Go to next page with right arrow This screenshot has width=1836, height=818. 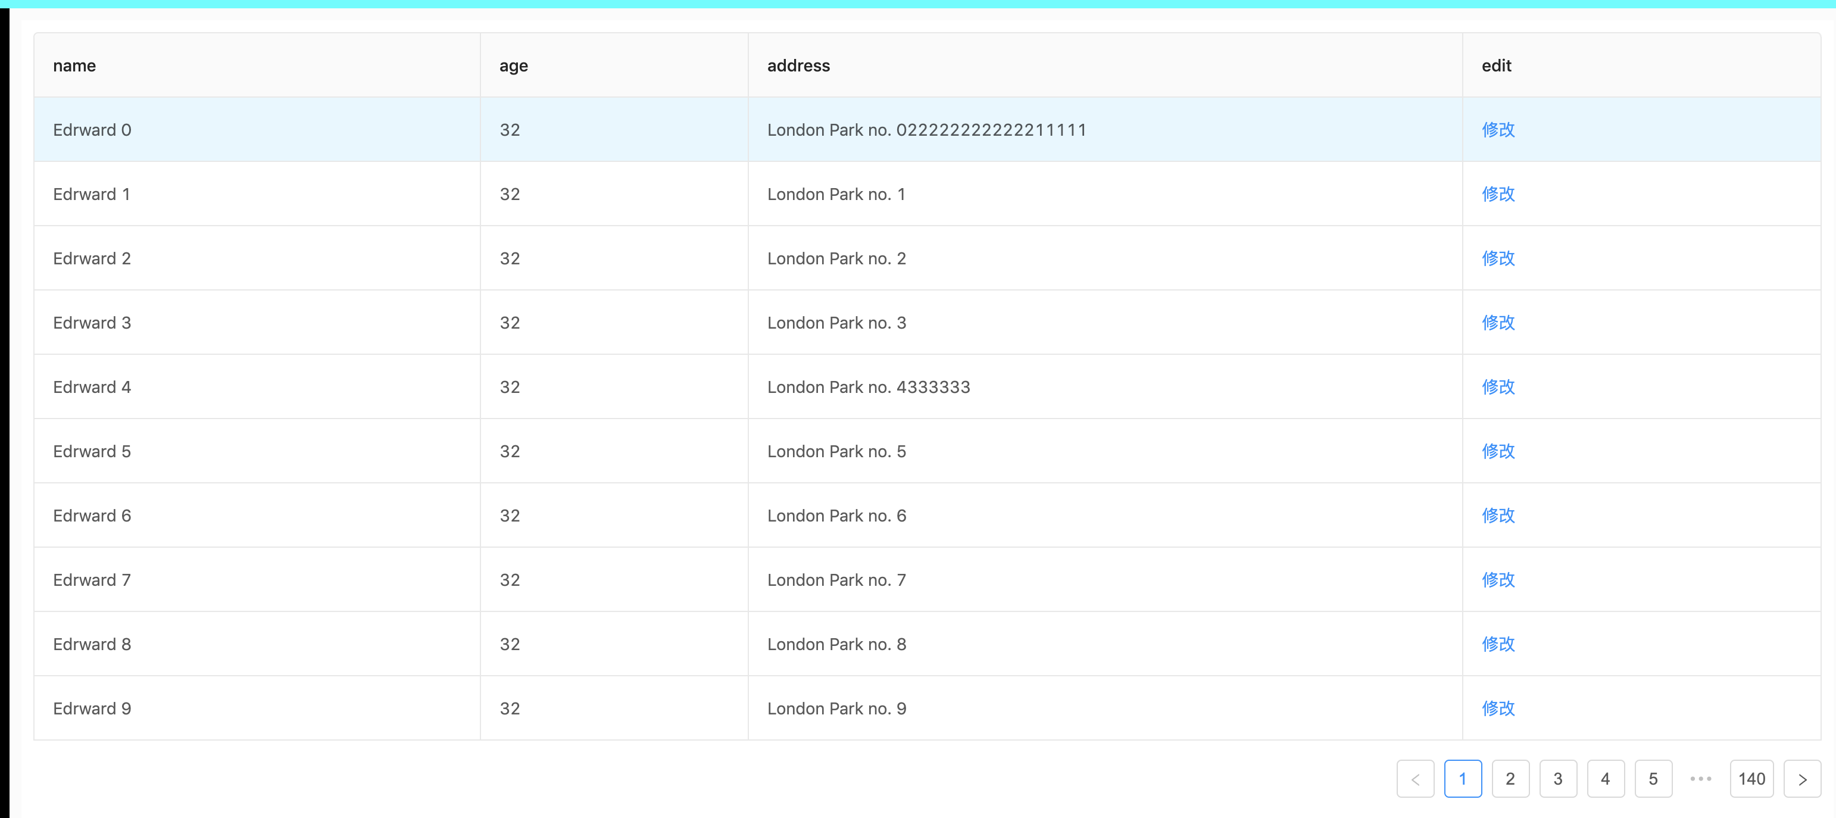pyautogui.click(x=1801, y=779)
